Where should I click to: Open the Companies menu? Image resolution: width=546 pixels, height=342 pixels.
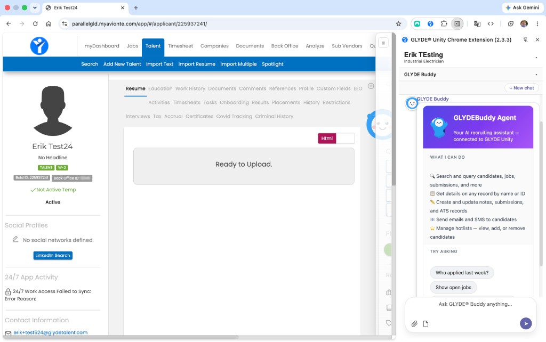(214, 46)
